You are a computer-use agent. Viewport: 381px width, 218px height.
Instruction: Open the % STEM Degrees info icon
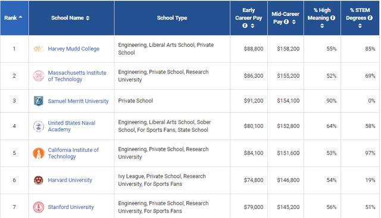tap(370, 18)
